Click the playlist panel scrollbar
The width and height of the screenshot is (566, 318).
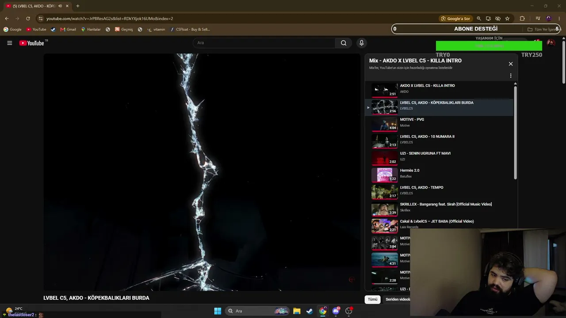point(515,132)
